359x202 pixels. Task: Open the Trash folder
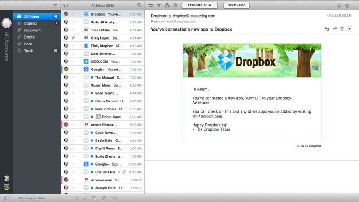pos(37,51)
